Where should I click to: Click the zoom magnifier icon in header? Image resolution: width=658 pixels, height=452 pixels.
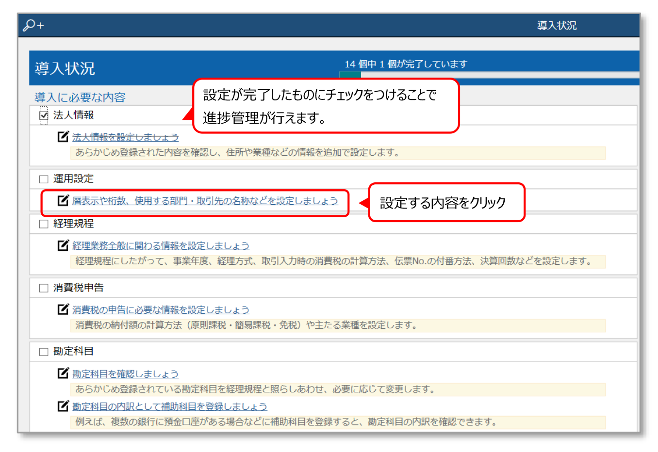tap(33, 25)
